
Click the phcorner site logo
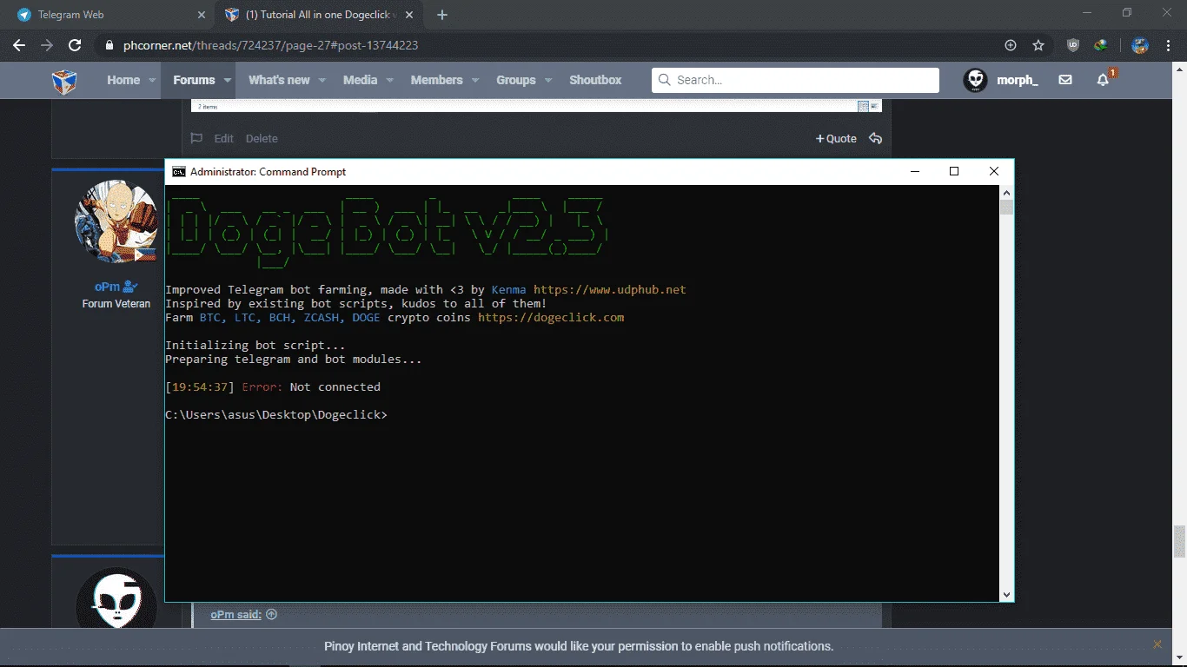click(x=65, y=81)
